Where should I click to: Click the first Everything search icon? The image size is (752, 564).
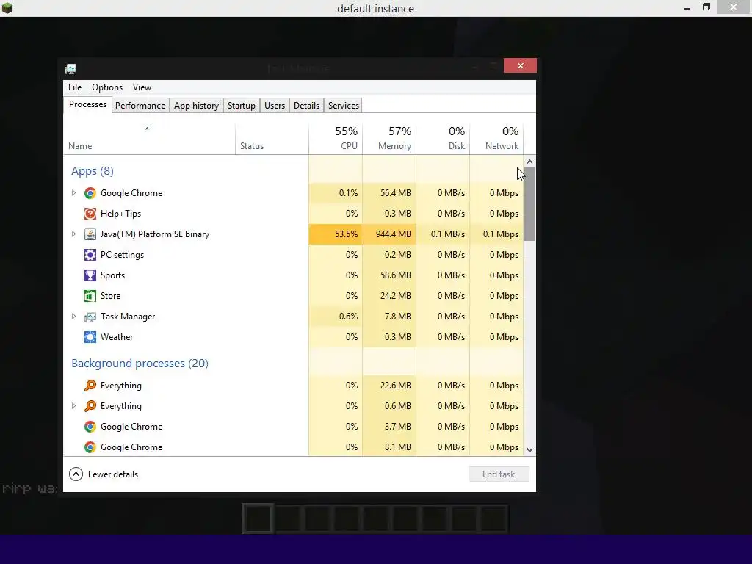coord(90,386)
